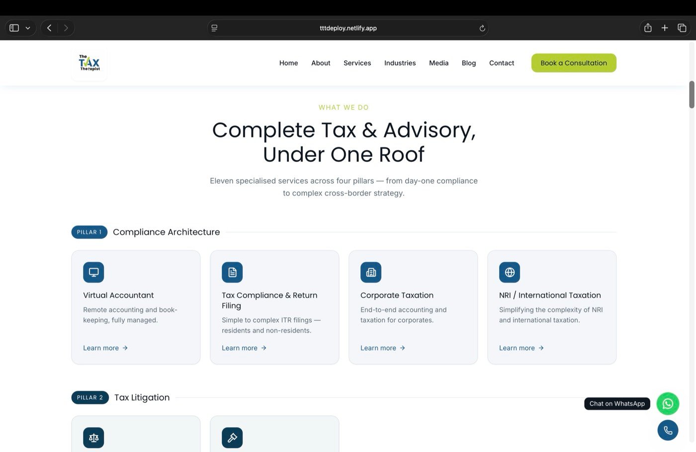Screen dimensions: 696x452
Task: Open the Media navigation item
Action: pos(438,63)
